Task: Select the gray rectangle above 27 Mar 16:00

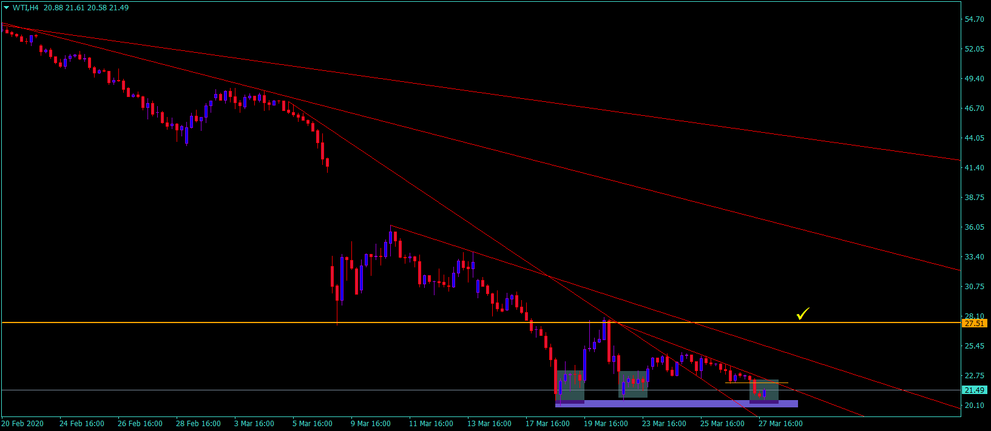Action: pyautogui.click(x=764, y=390)
